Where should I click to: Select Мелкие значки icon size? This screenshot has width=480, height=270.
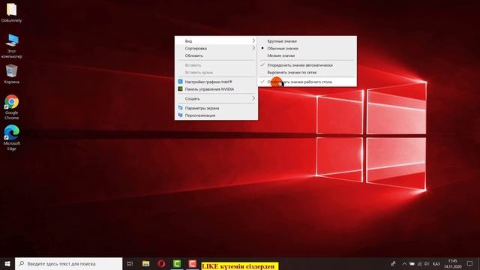(x=307, y=55)
